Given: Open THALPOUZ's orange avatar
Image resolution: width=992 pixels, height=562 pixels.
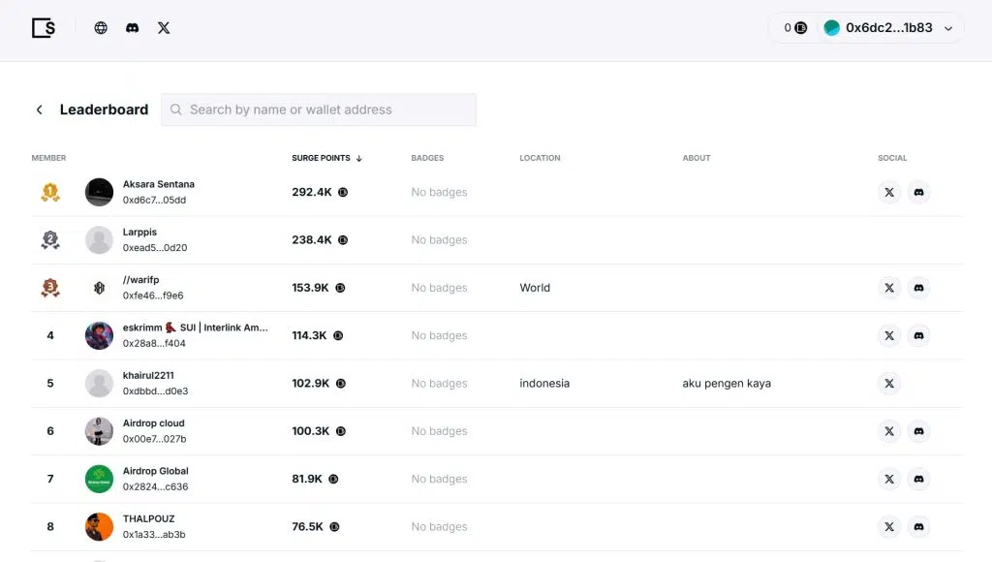Looking at the screenshot, I should click(x=100, y=526).
